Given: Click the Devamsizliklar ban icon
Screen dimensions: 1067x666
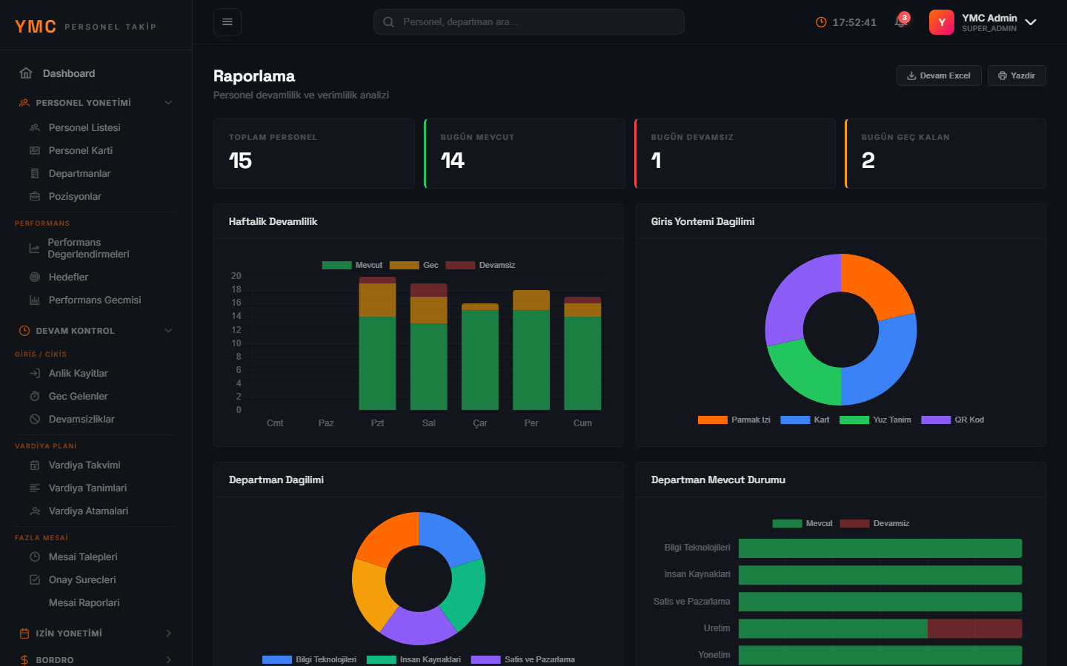Looking at the screenshot, I should pos(35,419).
